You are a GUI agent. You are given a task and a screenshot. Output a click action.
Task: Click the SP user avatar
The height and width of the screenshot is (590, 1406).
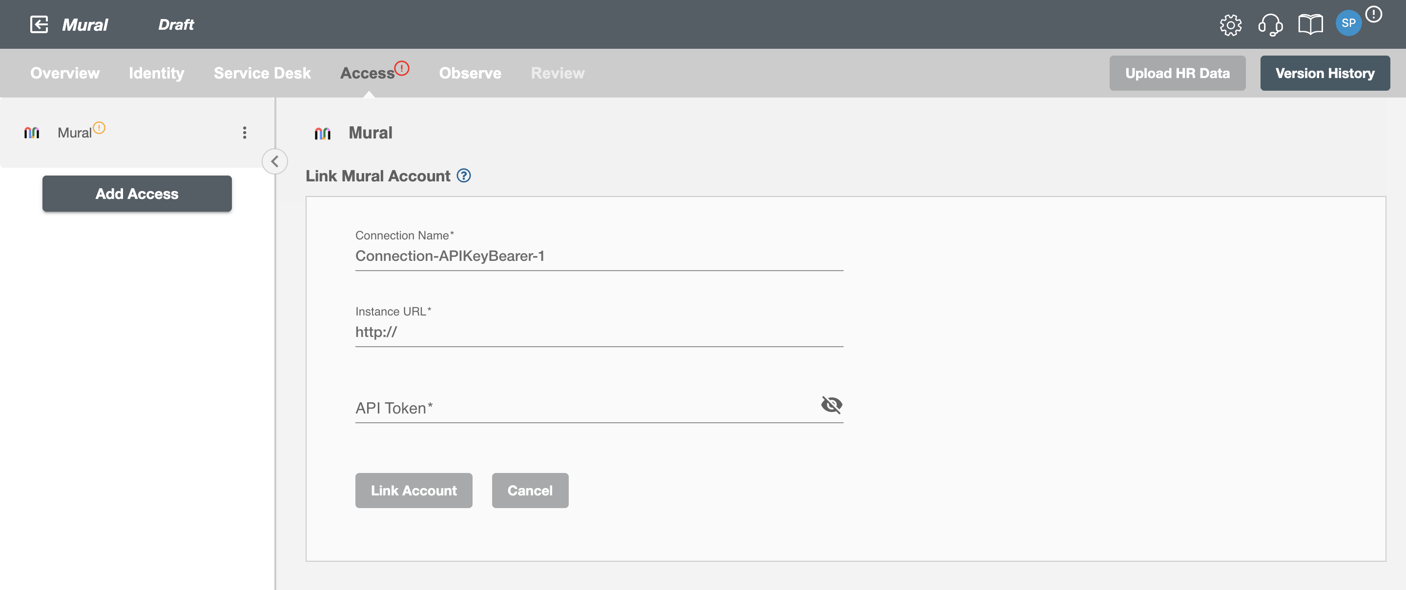coord(1348,23)
